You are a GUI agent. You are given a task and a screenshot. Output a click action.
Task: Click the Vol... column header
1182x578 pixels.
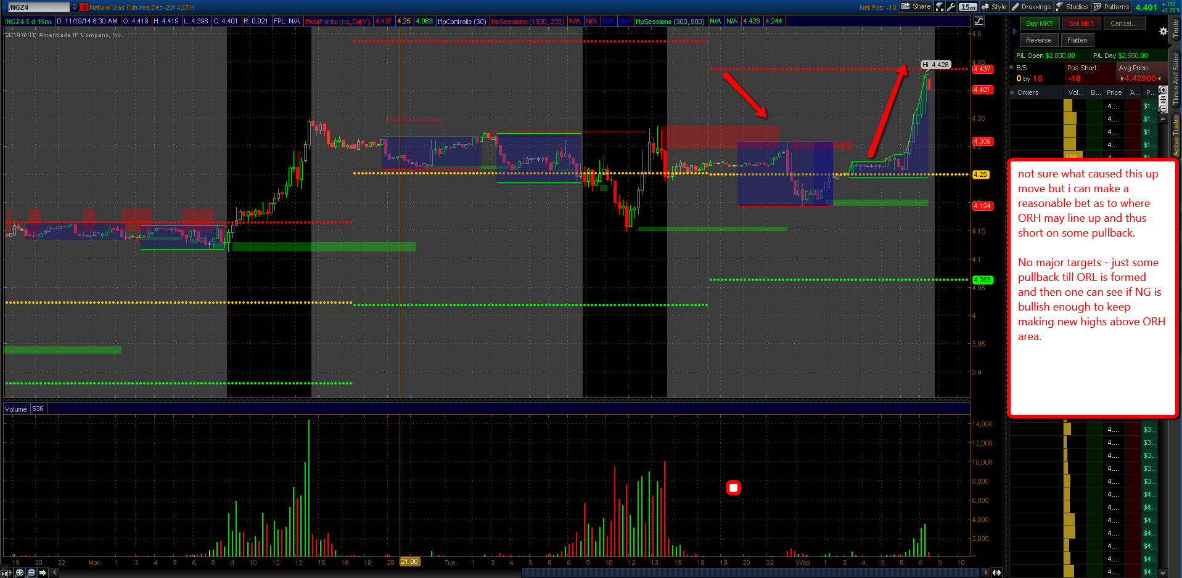1076,92
